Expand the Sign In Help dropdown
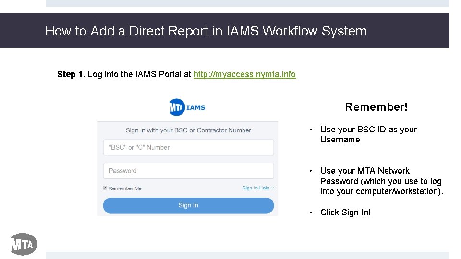This screenshot has width=461, height=259. coord(258,188)
